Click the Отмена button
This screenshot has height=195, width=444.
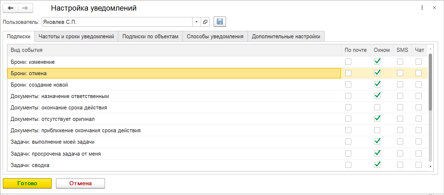tap(80, 183)
